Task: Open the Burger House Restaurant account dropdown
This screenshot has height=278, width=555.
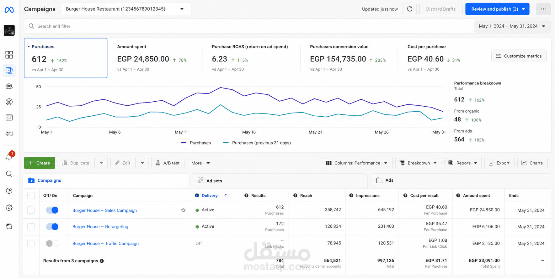Action: (x=126, y=9)
